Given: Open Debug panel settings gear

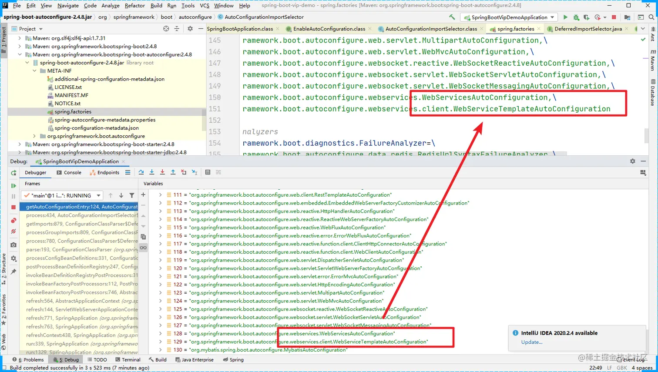Looking at the screenshot, I should [x=632, y=161].
